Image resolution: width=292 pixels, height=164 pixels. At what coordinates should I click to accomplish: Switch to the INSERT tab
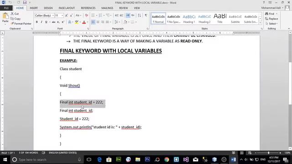34,8
